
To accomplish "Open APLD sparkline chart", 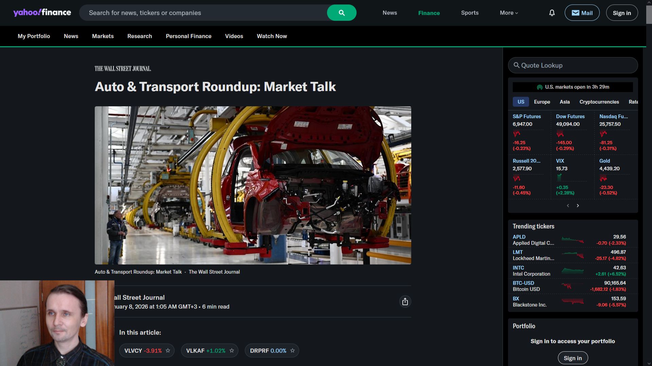I will pyautogui.click(x=573, y=240).
